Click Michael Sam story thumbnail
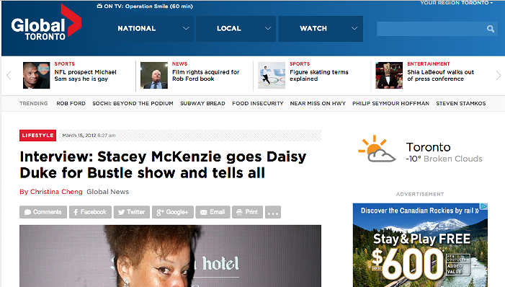Screen dimensions: 505x287 coord(37,76)
